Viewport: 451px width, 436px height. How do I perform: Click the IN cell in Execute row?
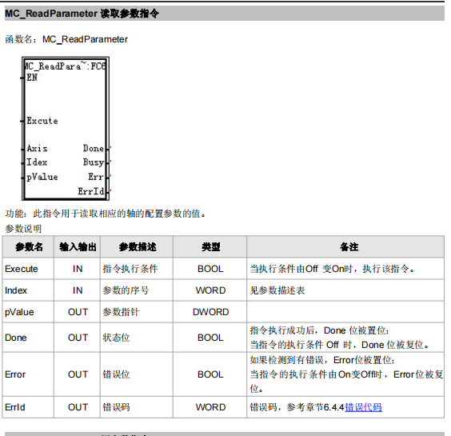(78, 269)
